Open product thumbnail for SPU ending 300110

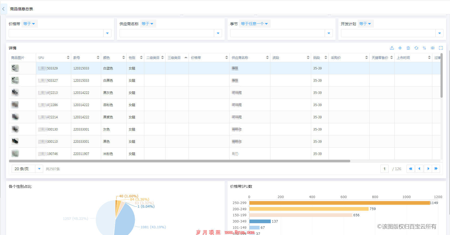[x=15, y=141]
